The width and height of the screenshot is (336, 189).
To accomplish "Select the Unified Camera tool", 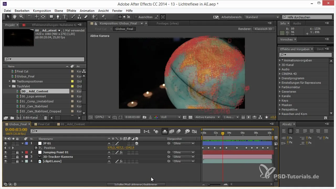I will 36,17.
